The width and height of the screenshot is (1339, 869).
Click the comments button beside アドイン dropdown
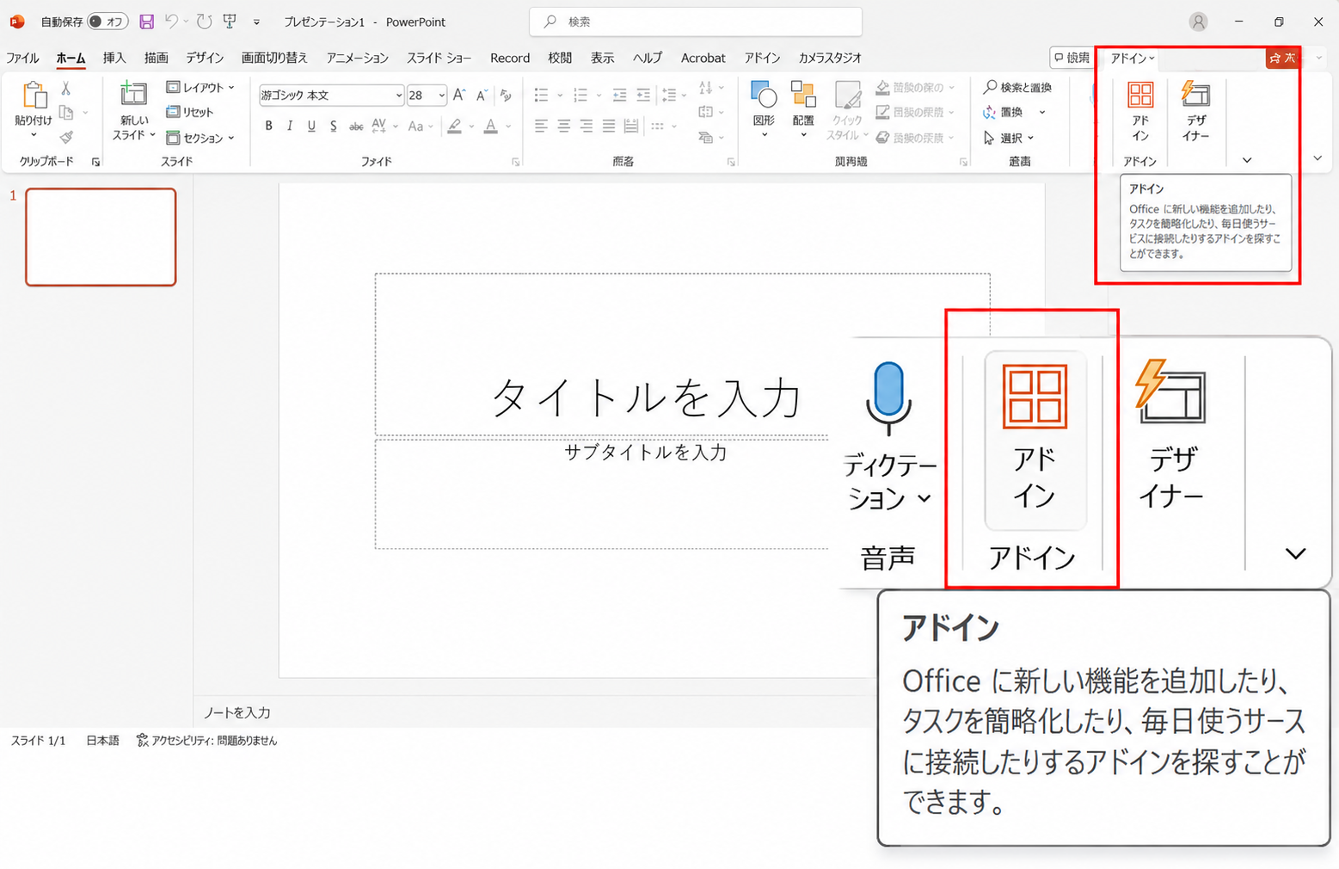(1072, 58)
